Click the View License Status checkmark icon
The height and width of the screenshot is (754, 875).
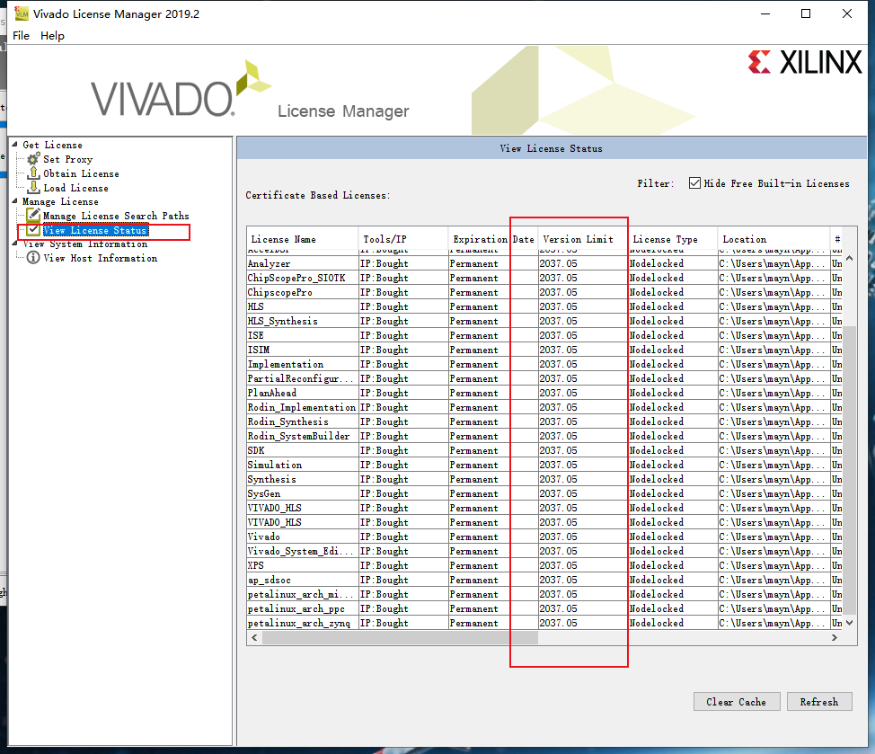[x=33, y=230]
